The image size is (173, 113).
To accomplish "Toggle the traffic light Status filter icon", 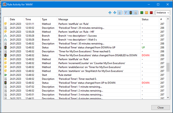I will (x=131, y=13).
